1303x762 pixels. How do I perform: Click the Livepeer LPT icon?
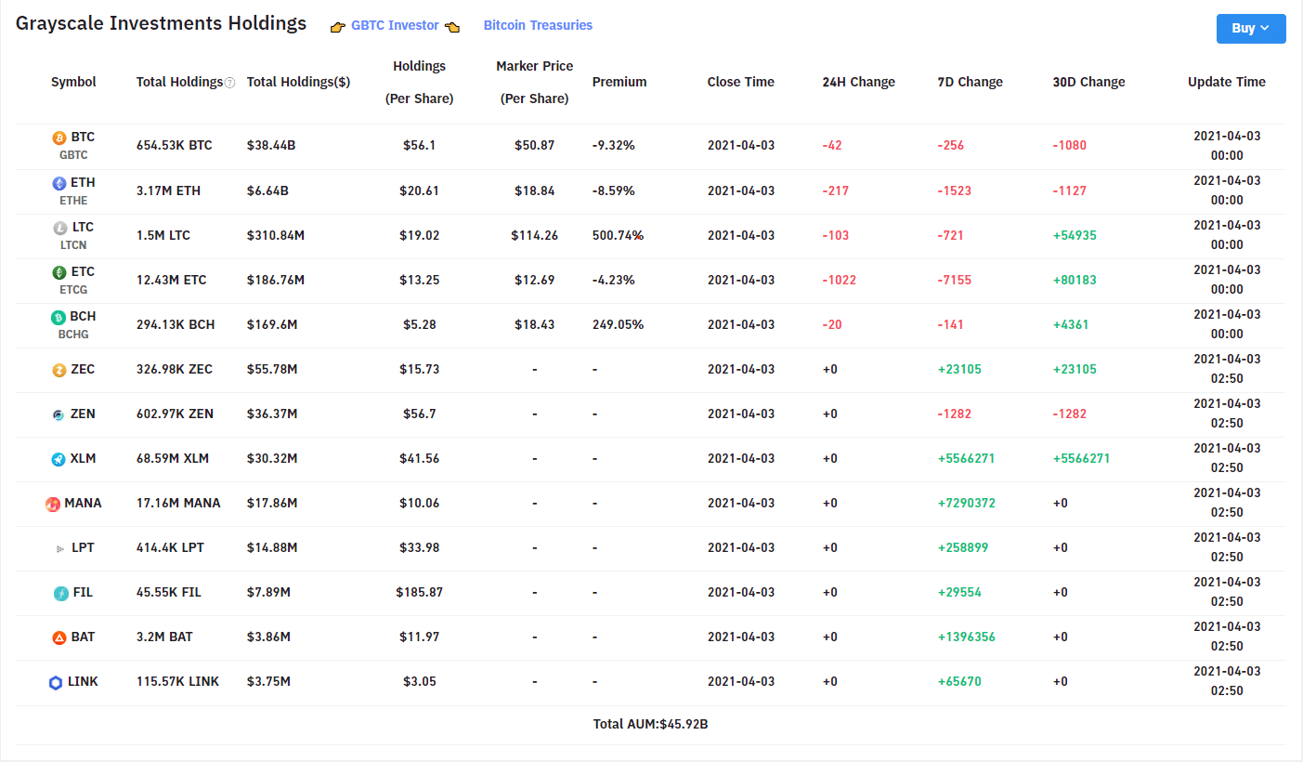(61, 548)
